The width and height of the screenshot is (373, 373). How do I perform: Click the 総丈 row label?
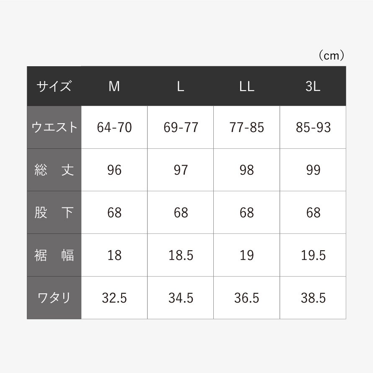tap(54, 170)
